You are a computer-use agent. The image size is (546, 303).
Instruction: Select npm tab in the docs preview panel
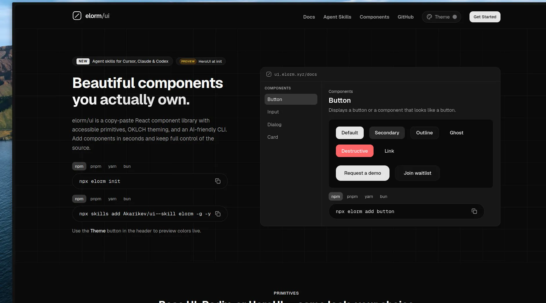pos(336,196)
